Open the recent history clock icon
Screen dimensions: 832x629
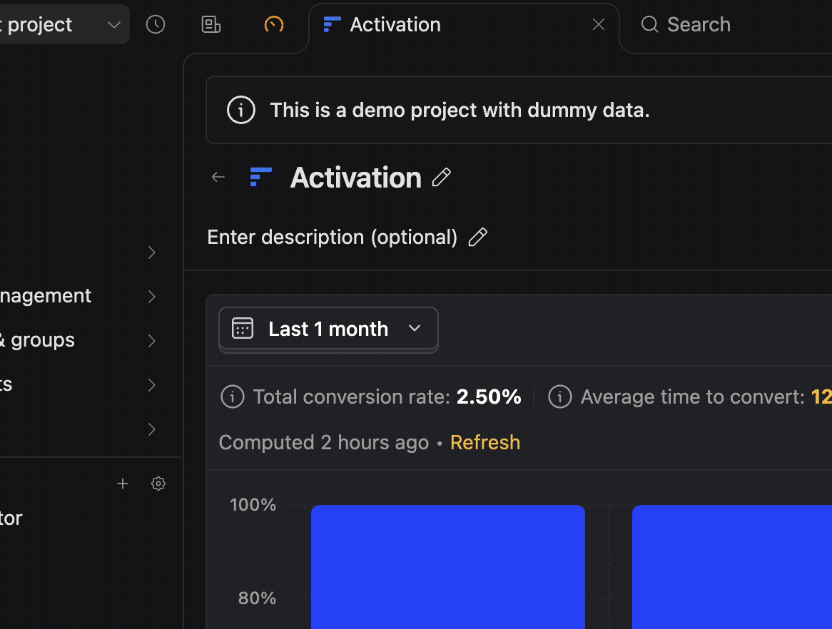pos(156,24)
